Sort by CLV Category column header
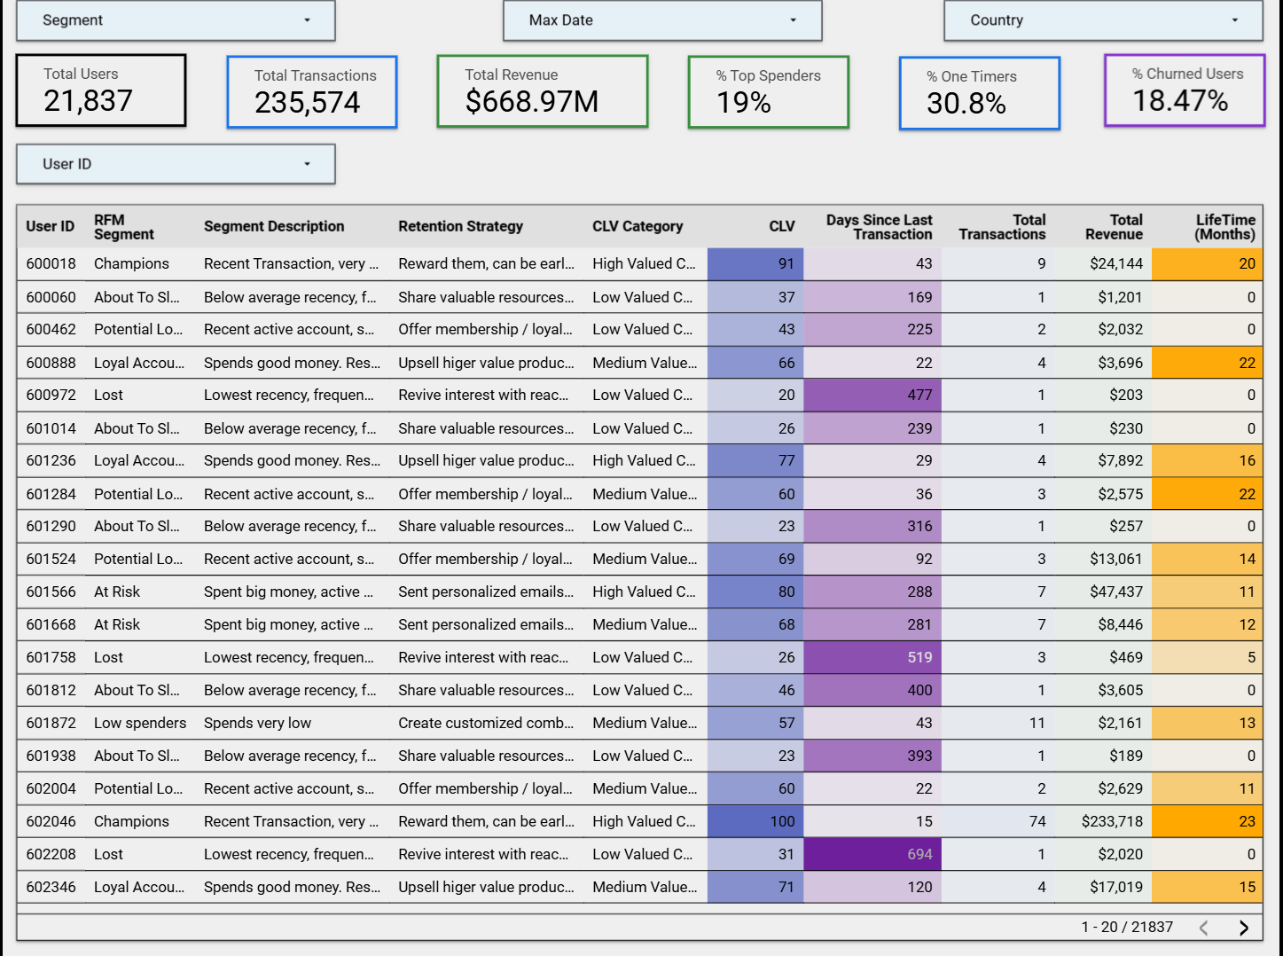This screenshot has width=1283, height=956. point(638,226)
